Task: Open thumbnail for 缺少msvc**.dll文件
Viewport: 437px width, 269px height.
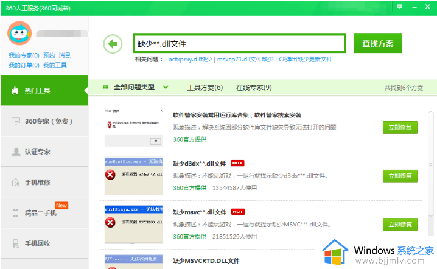Action: coord(133,225)
